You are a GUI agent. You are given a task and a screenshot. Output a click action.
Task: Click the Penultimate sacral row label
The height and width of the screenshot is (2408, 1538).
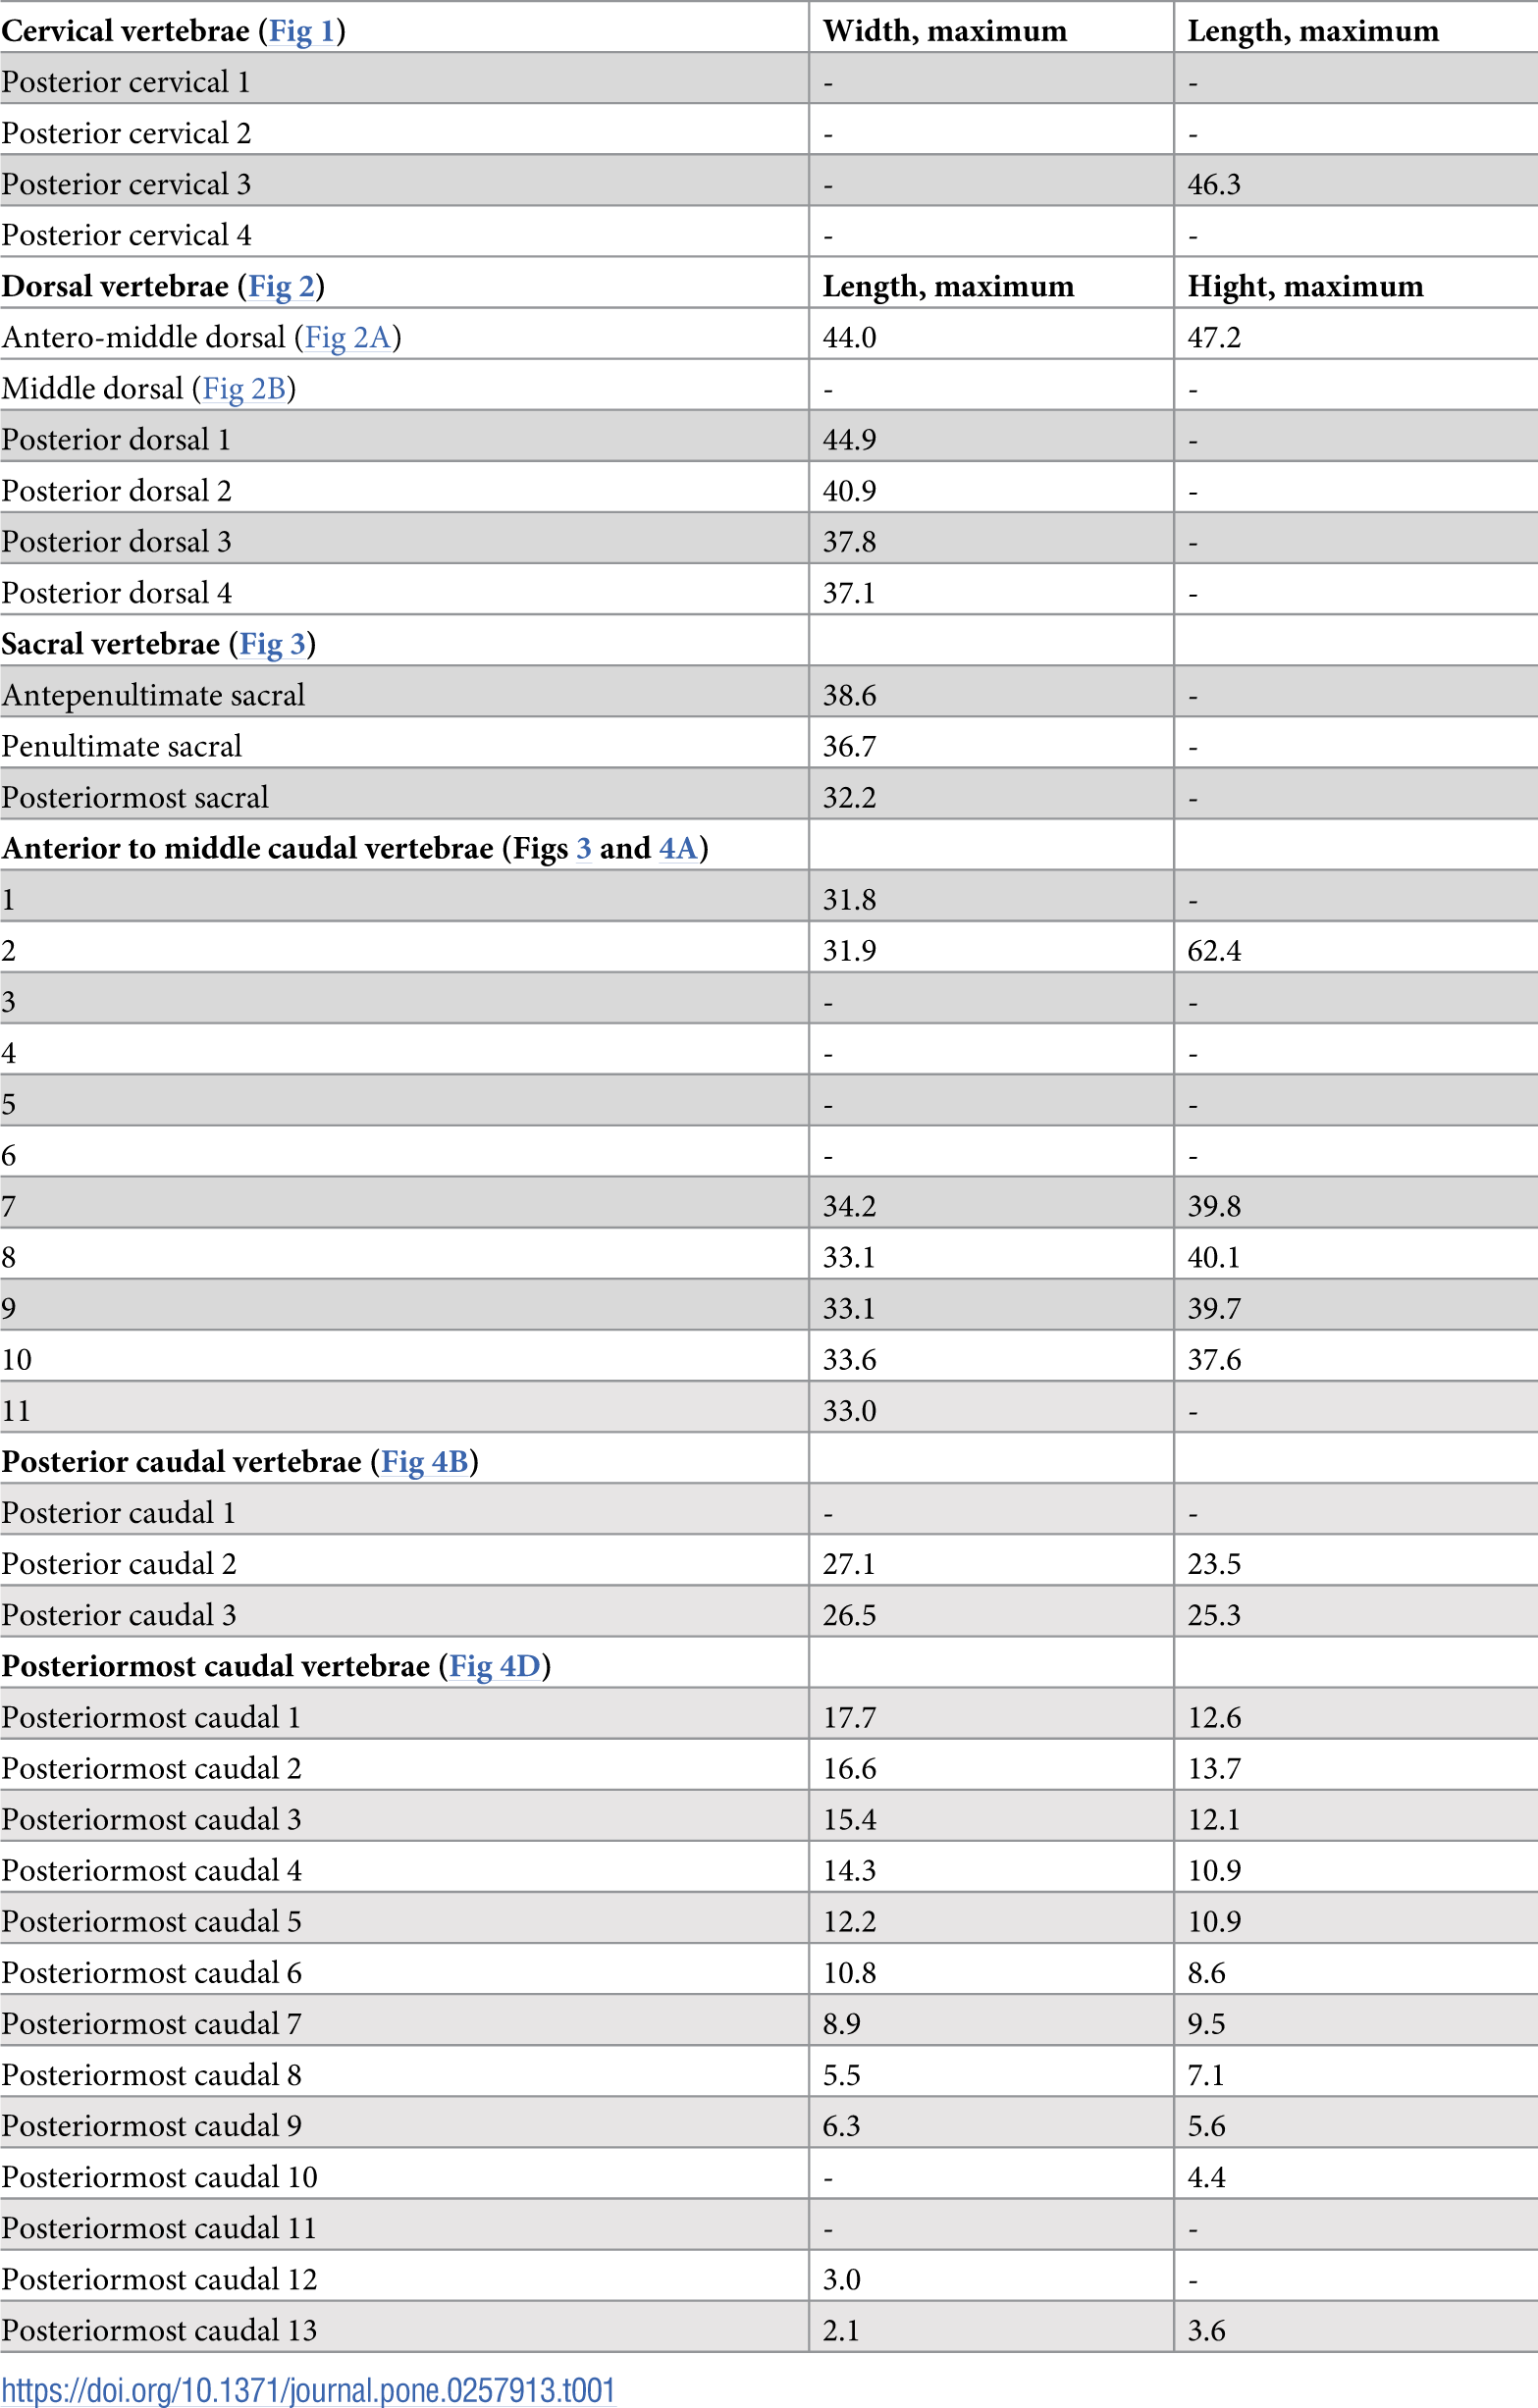(122, 746)
